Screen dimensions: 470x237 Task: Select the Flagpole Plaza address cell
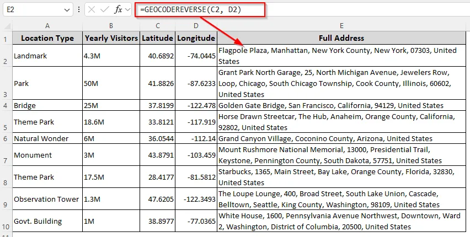tap(341, 56)
